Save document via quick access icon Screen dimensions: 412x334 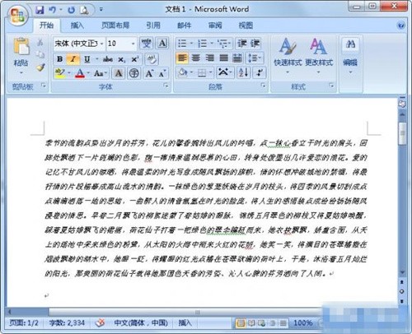coord(40,10)
